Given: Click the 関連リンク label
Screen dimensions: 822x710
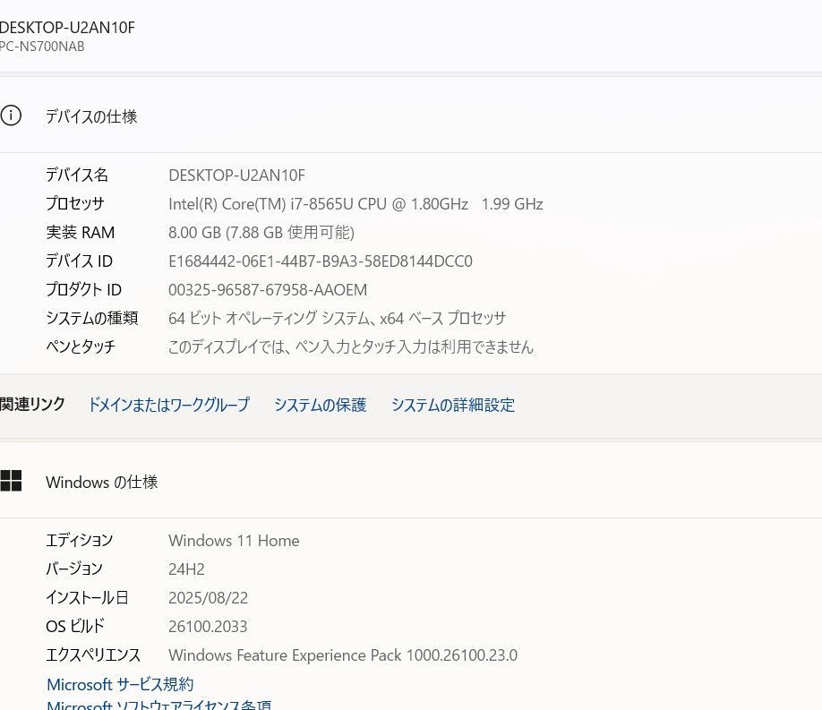Looking at the screenshot, I should pos(32,405).
